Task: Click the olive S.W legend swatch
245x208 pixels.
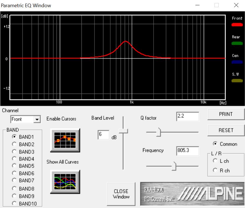Action: tap(237, 80)
